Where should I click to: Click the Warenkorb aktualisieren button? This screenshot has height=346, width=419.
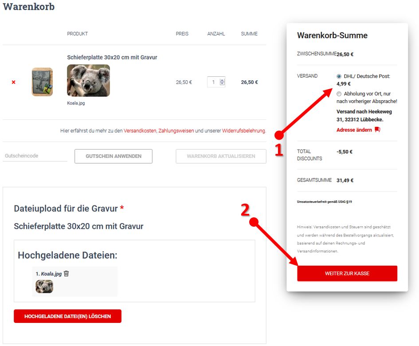(221, 156)
